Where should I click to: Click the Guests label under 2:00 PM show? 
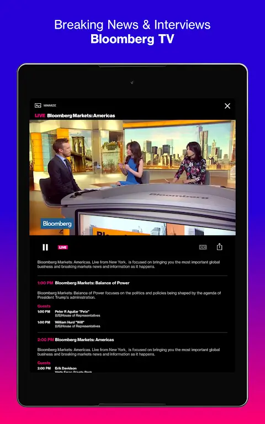click(44, 363)
